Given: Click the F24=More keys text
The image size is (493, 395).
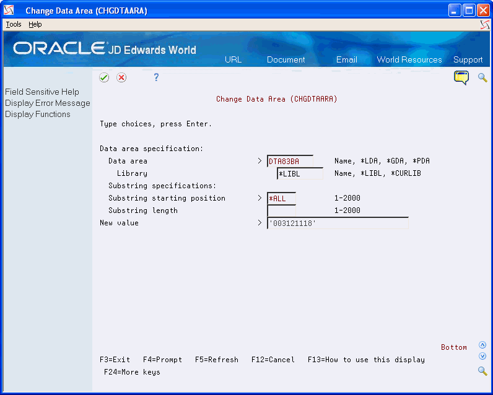Looking at the screenshot, I should click(x=132, y=372).
